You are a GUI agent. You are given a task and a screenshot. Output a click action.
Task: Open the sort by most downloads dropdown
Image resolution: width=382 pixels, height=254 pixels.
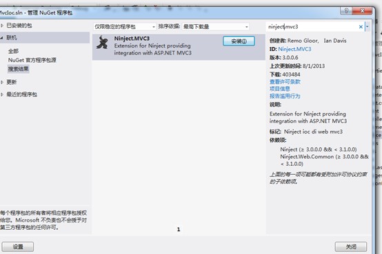(216, 27)
